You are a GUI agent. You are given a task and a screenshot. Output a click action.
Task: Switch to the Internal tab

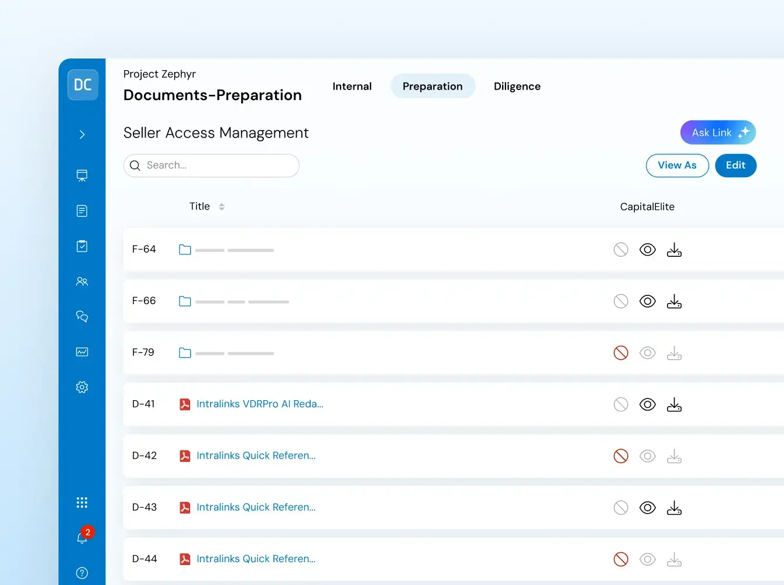pyautogui.click(x=352, y=87)
